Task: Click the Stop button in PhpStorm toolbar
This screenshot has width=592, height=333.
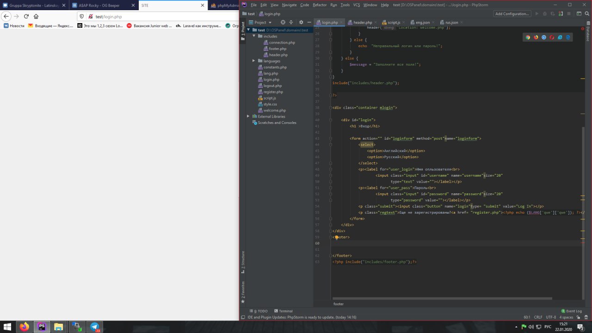Action: 569,14
